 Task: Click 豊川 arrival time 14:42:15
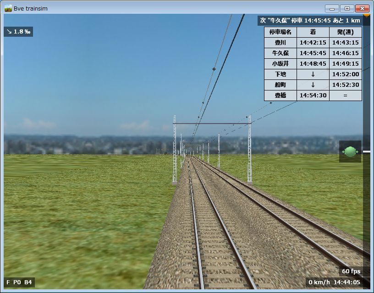313,43
